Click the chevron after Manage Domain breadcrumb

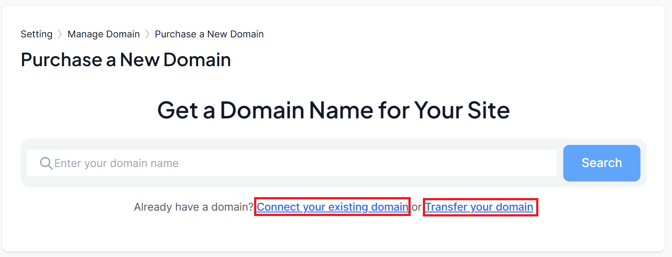coord(148,34)
